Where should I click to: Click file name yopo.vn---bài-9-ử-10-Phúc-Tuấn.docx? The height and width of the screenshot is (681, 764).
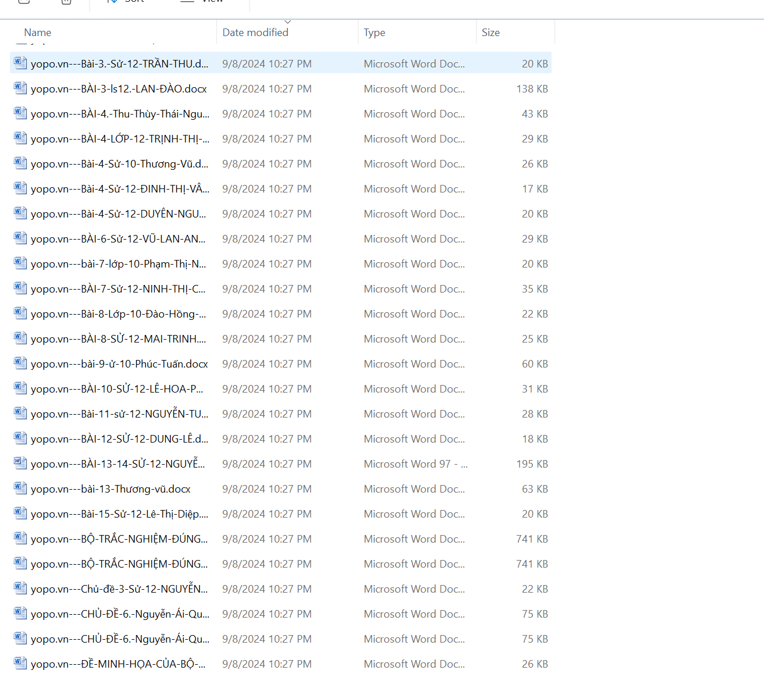pos(119,364)
